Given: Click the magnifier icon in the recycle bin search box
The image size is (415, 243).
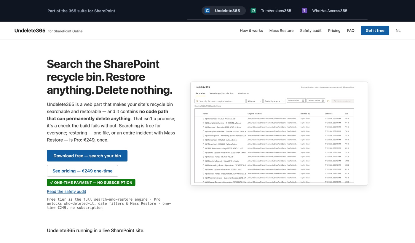Looking at the screenshot, I should click(x=197, y=101).
